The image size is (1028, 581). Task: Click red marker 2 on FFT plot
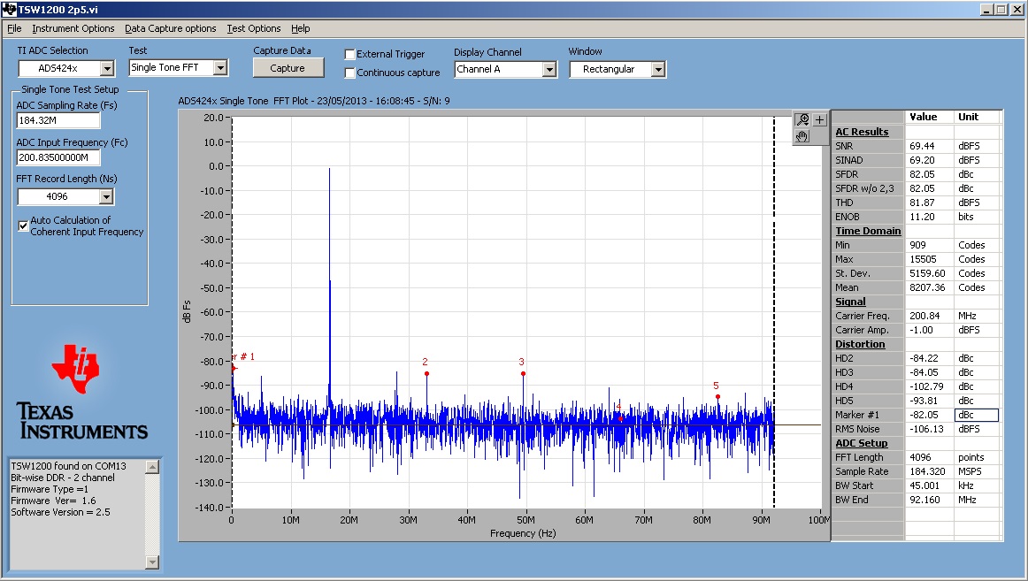(426, 374)
